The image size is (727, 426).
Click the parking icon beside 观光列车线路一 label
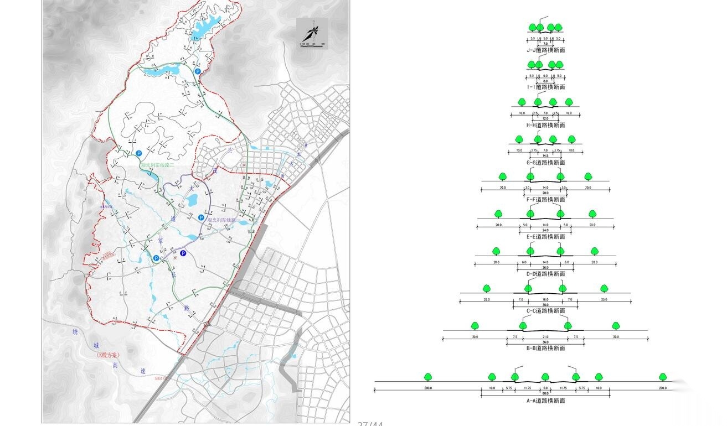coord(201,217)
